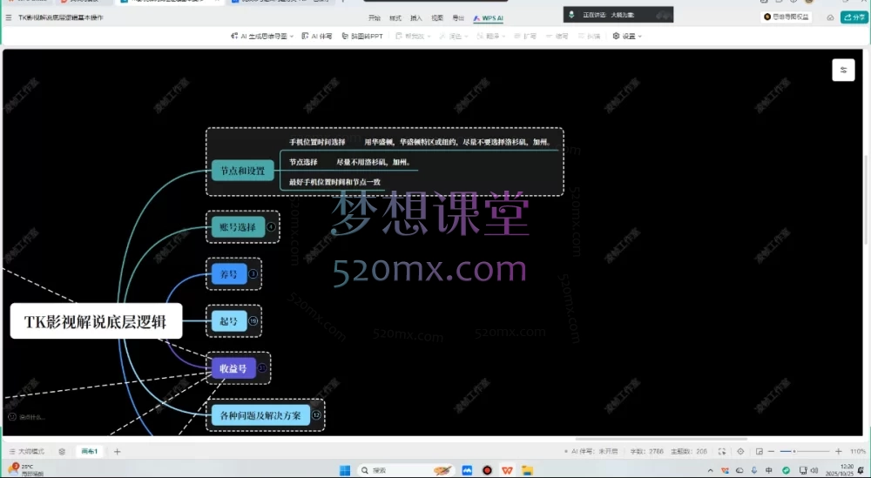Open the 开始 ribbon tab
Image resolution: width=871 pixels, height=478 pixels.
click(375, 18)
